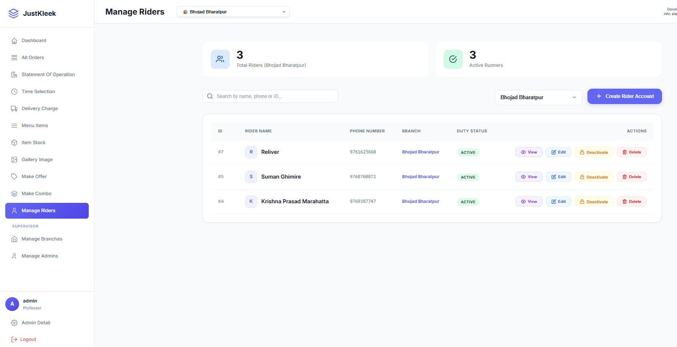
Task: Click the Dashboard home icon
Action: [14, 40]
